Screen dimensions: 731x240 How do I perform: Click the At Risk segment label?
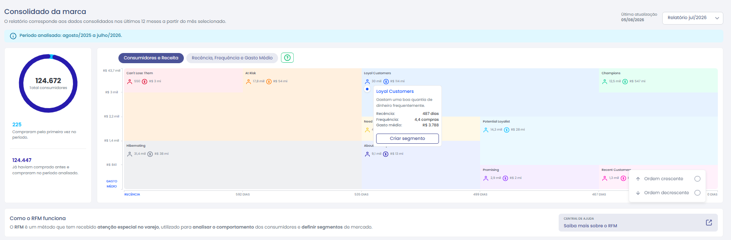click(250, 73)
